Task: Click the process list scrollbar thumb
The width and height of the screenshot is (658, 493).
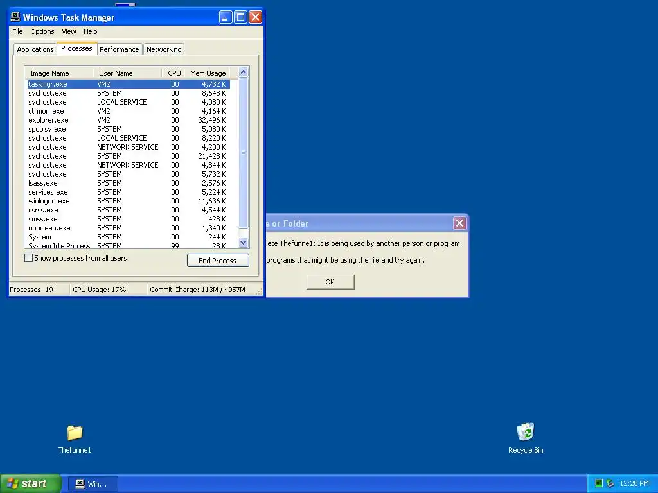Action: click(243, 153)
